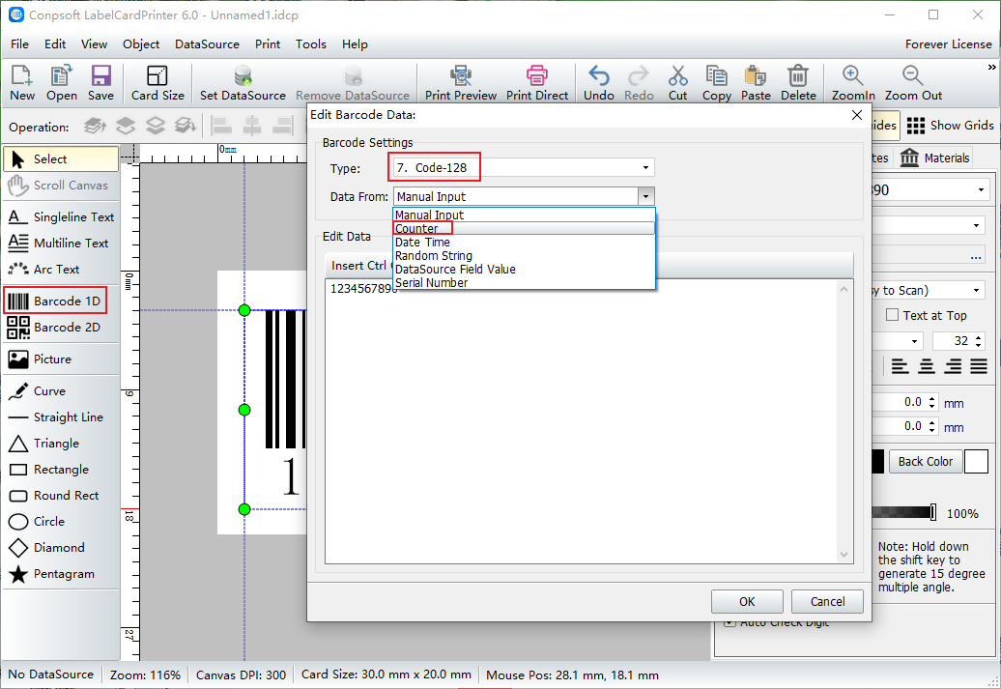
Task: Pick DataSource Field Value option
Action: 524,269
